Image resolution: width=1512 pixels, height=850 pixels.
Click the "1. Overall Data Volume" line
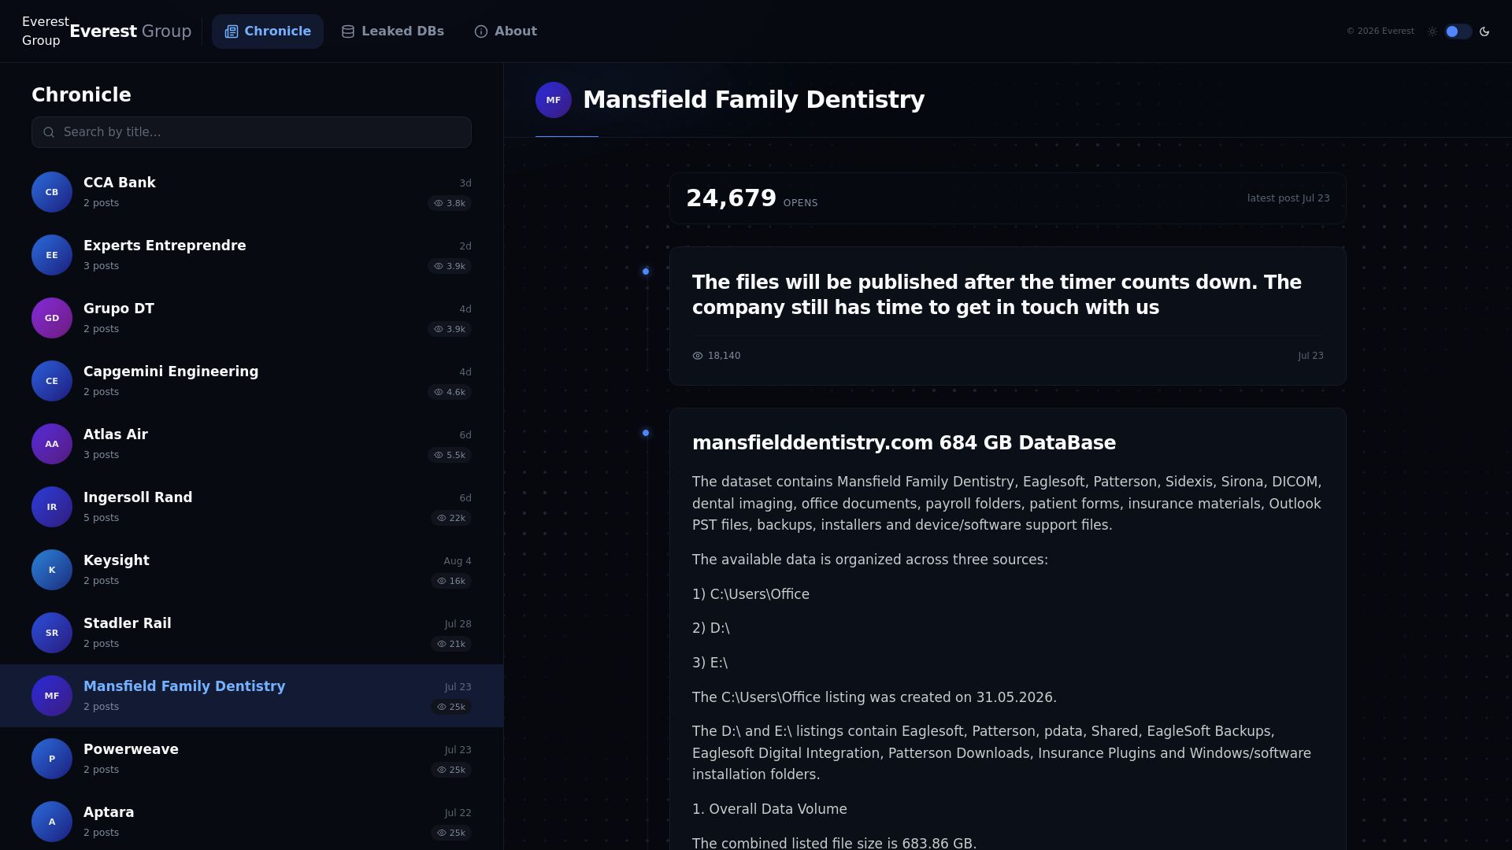[769, 809]
